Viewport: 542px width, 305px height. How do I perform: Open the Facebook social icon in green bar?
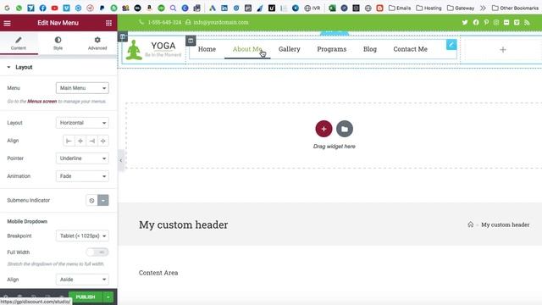click(x=476, y=23)
